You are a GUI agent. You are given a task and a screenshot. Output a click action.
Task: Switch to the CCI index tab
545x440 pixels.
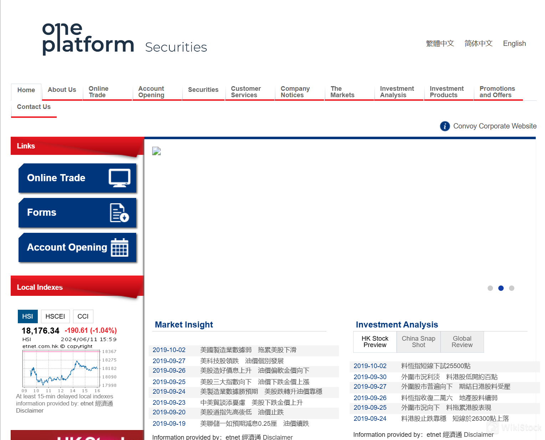coord(83,316)
